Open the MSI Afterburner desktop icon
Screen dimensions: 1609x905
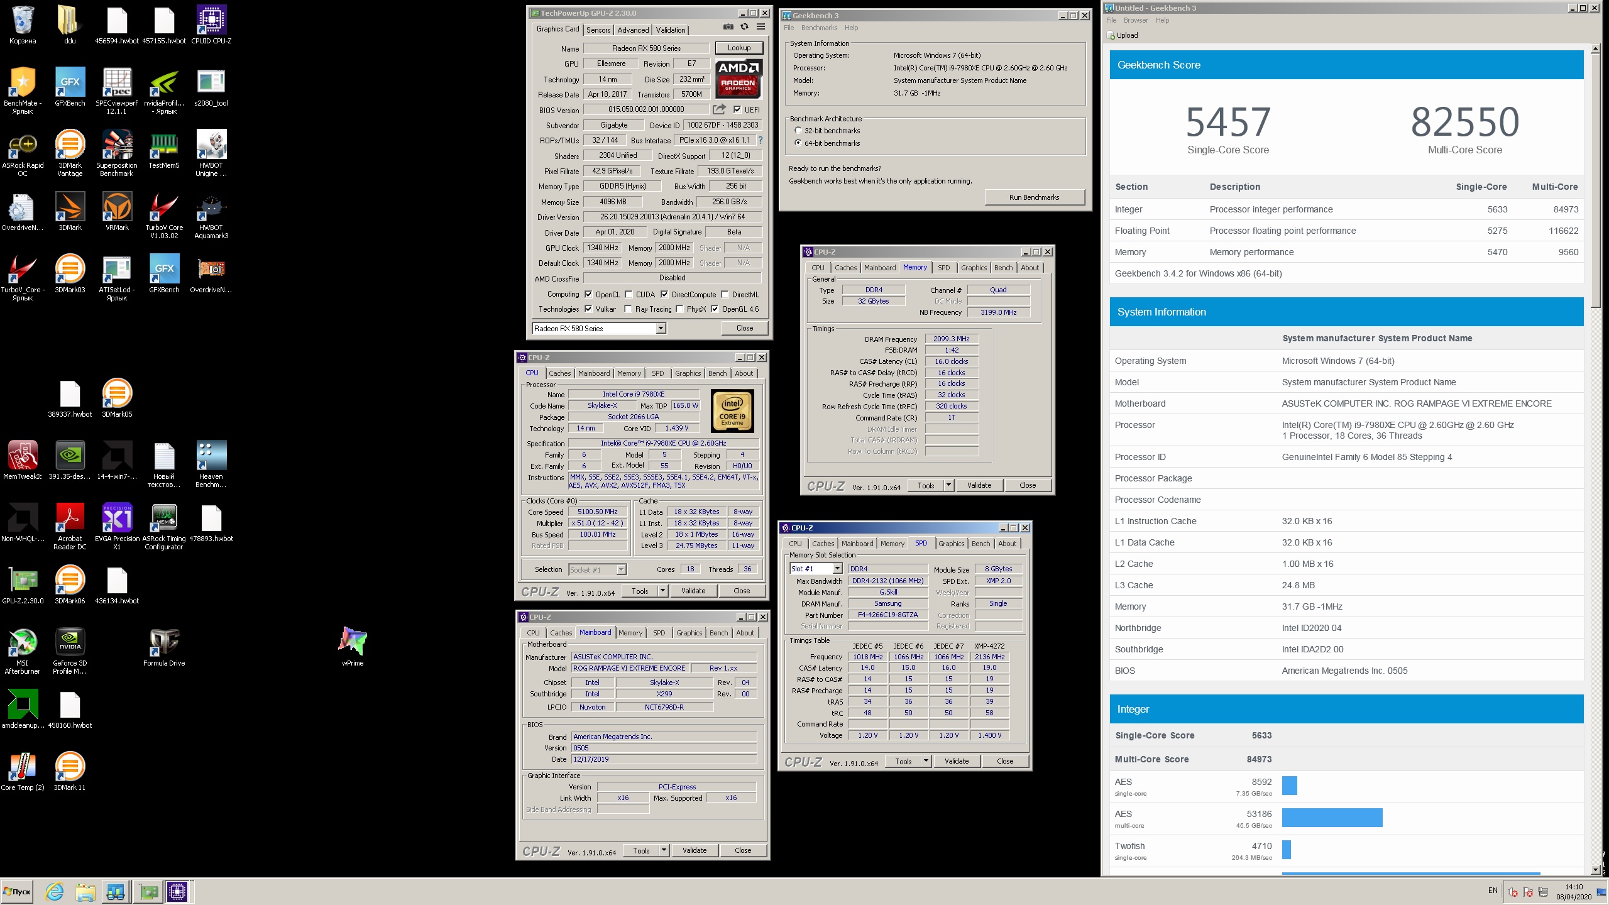[23, 650]
